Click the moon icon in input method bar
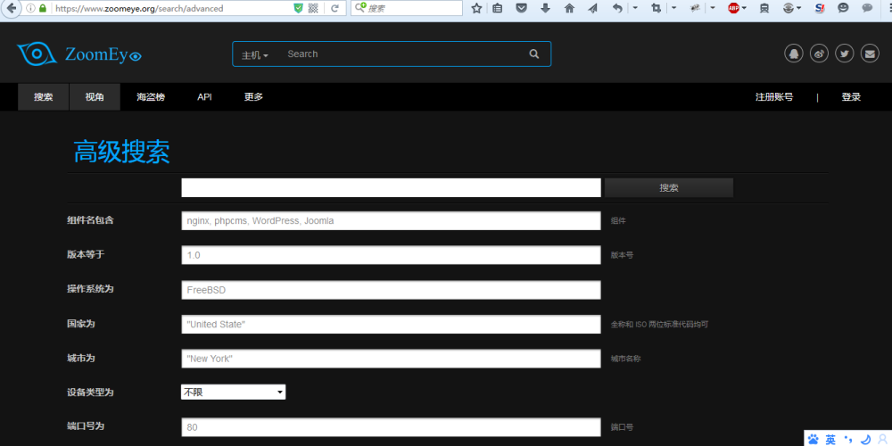The image size is (892, 446). [866, 440]
